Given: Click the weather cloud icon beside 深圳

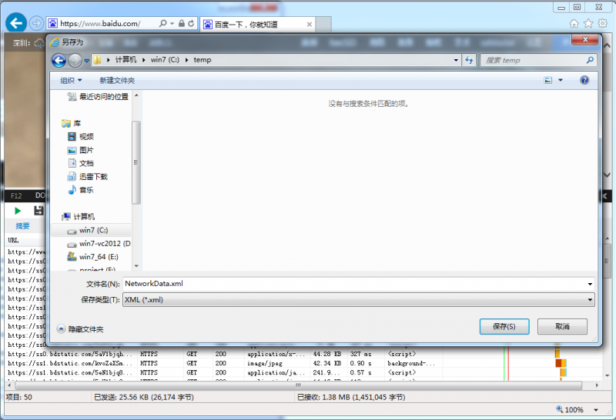Looking at the screenshot, I should (x=39, y=43).
